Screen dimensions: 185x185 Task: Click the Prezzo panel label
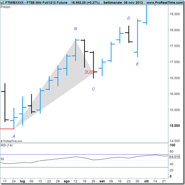click(5, 7)
